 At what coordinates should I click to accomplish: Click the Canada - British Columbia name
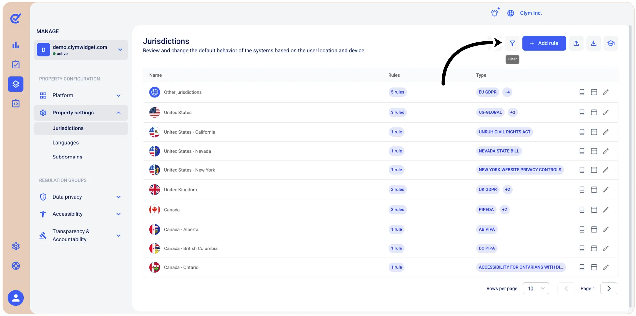tap(191, 248)
